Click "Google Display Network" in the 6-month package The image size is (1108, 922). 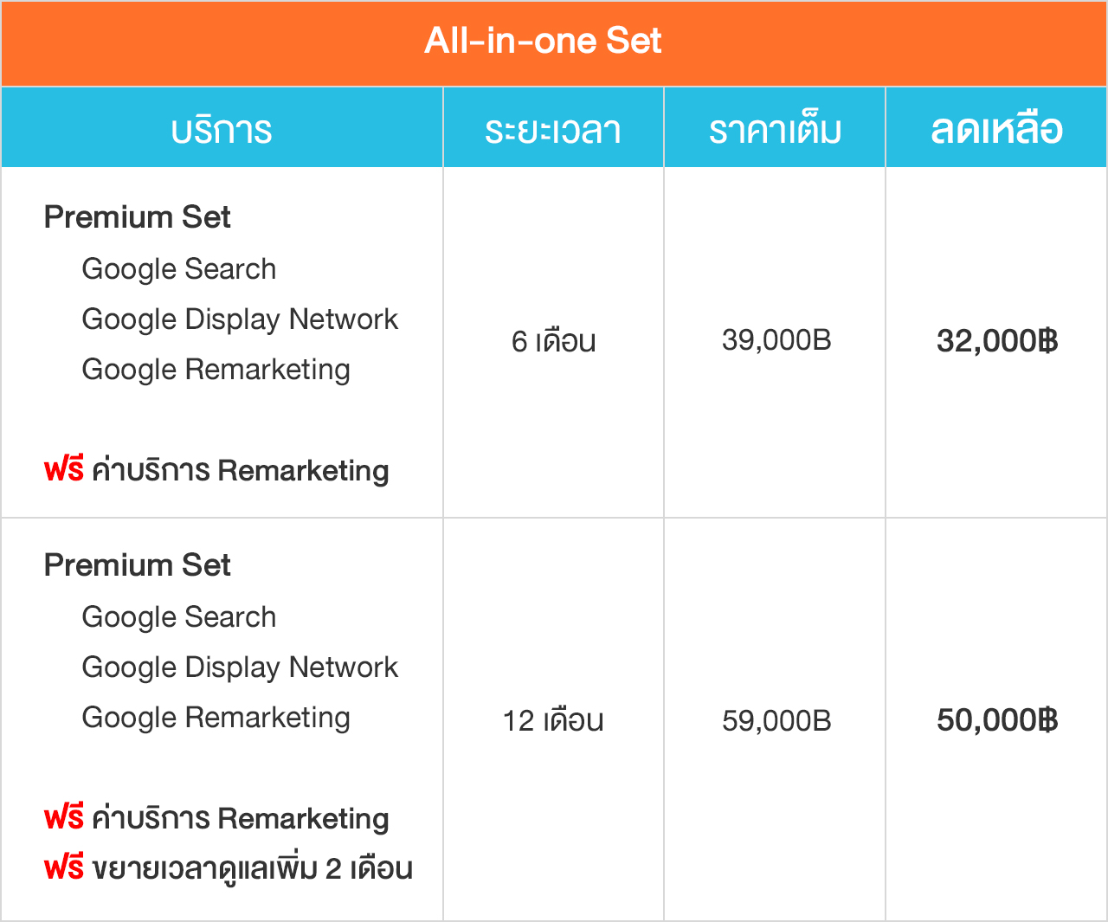(240, 319)
